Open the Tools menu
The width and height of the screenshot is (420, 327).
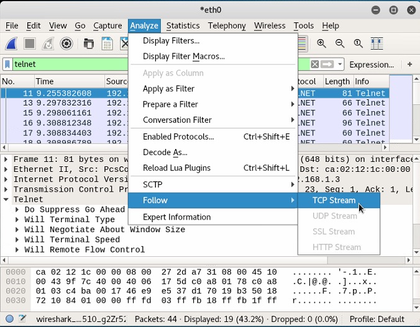pyautogui.click(x=303, y=25)
